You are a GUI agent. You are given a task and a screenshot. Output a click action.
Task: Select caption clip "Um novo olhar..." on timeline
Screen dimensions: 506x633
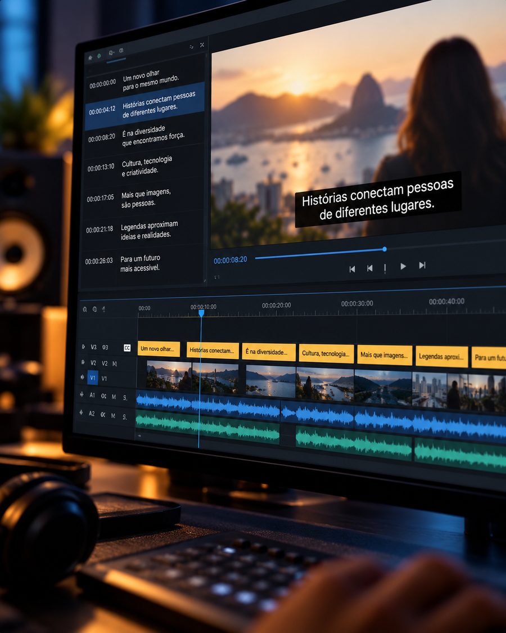[159, 349]
